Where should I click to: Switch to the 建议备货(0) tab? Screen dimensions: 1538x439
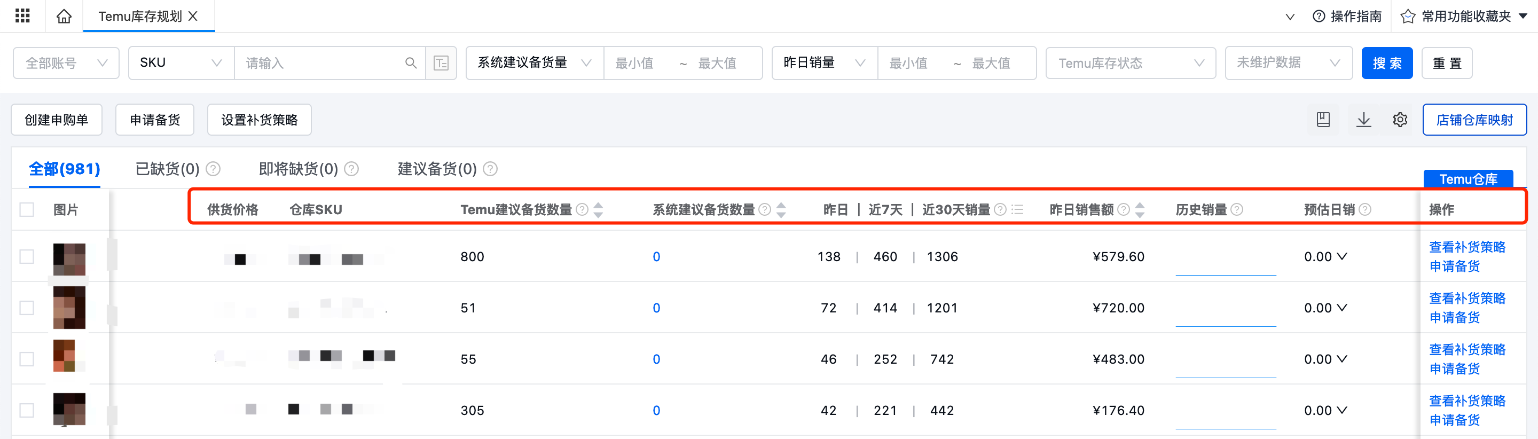(437, 169)
